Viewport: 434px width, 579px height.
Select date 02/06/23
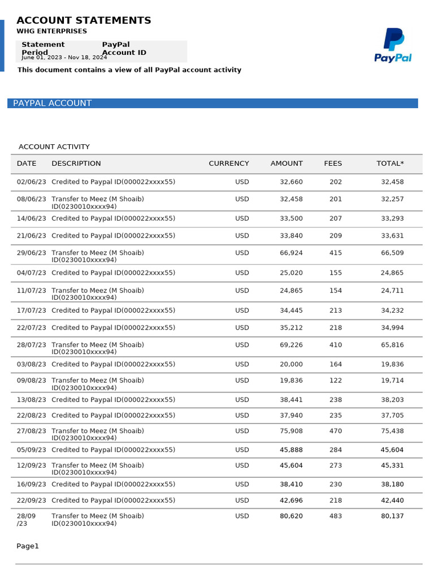coord(32,182)
